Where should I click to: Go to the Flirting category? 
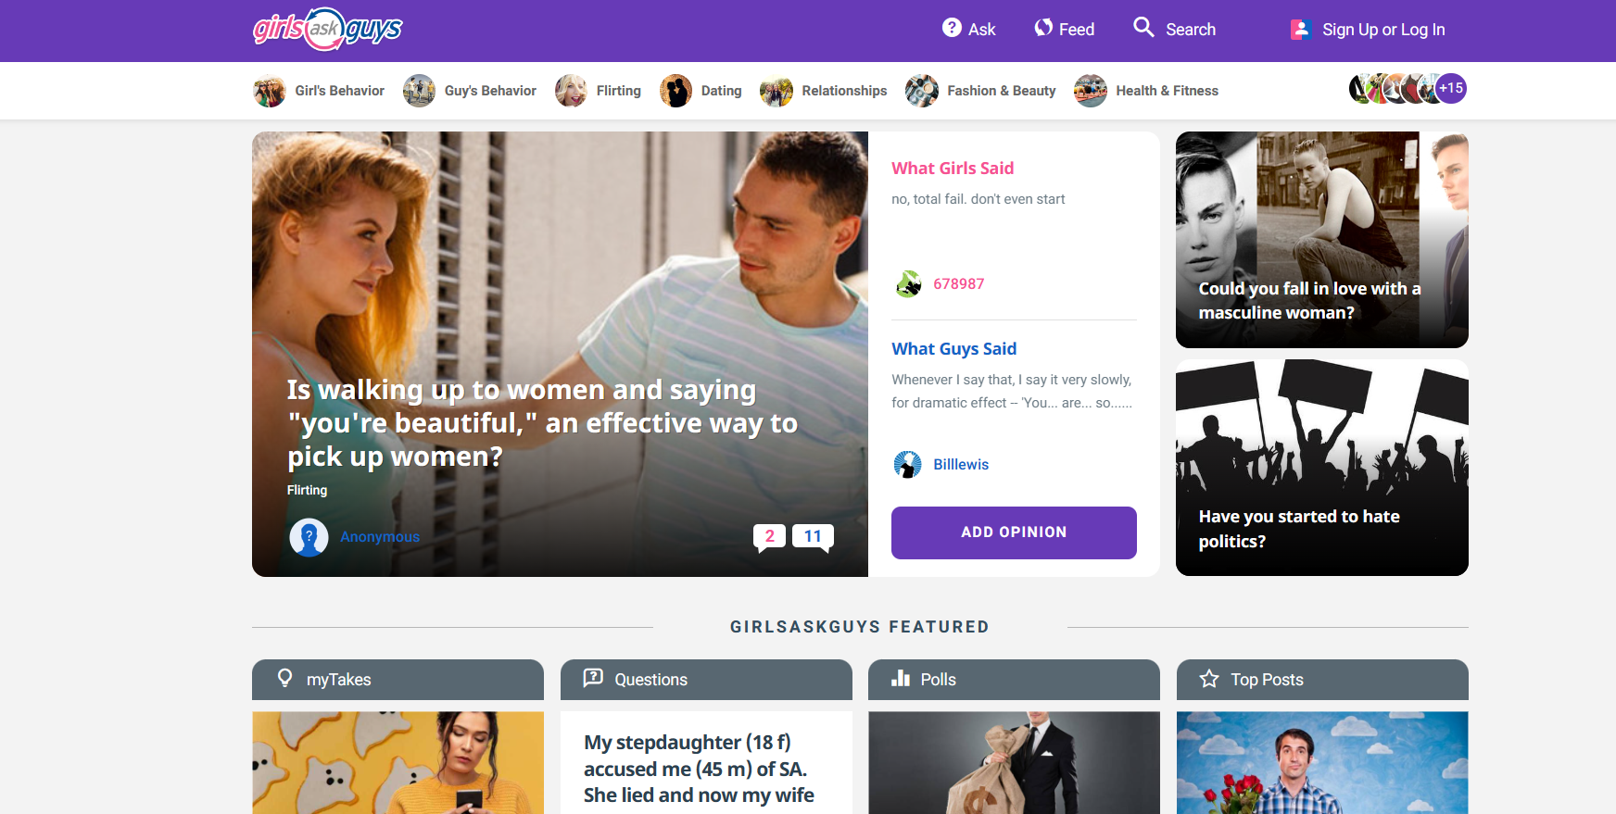[x=599, y=91]
